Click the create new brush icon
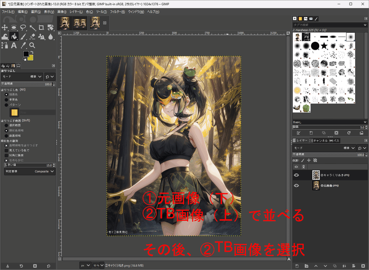This screenshot has width=369, height=270. tap(311, 133)
